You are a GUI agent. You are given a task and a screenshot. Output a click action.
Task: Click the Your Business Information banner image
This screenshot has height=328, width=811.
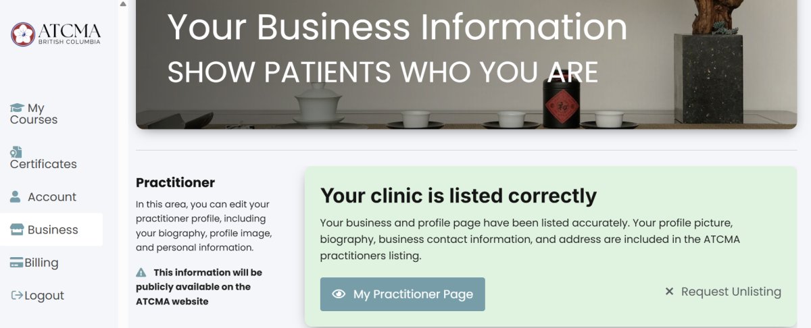(466, 64)
